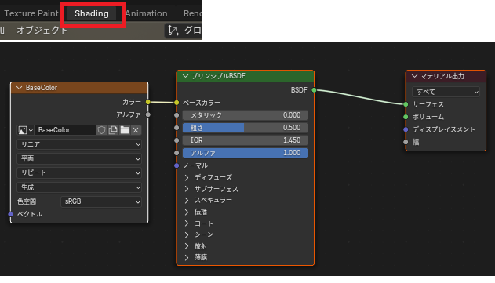Open the sRGB color space dropdown

pyautogui.click(x=101, y=201)
